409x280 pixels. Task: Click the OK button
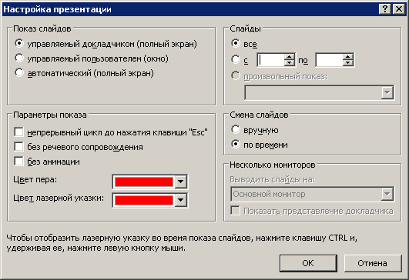tap(308, 263)
